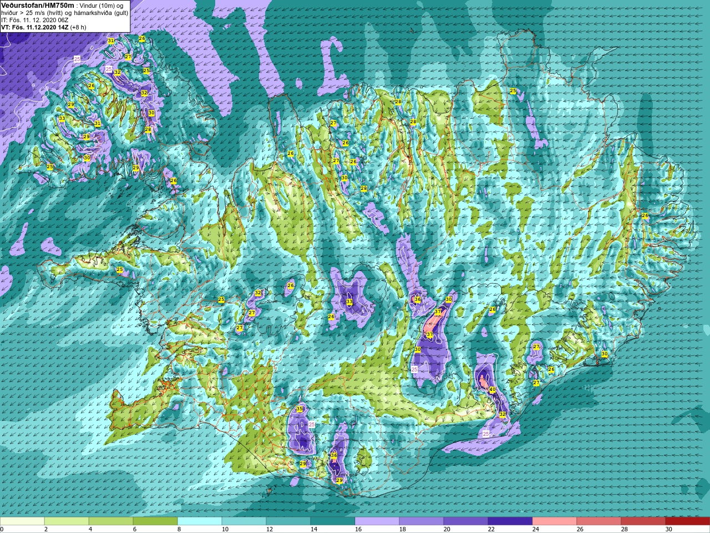Pick the 4–6 m/s green legend swatch
710x533 pixels.
click(111, 521)
